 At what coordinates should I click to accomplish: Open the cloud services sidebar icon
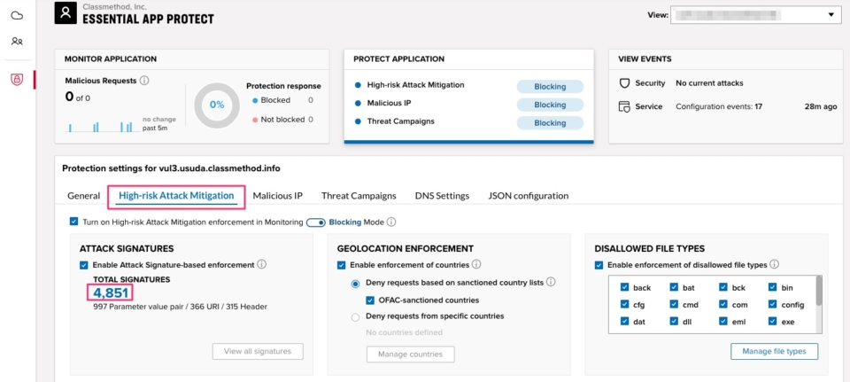point(17,15)
